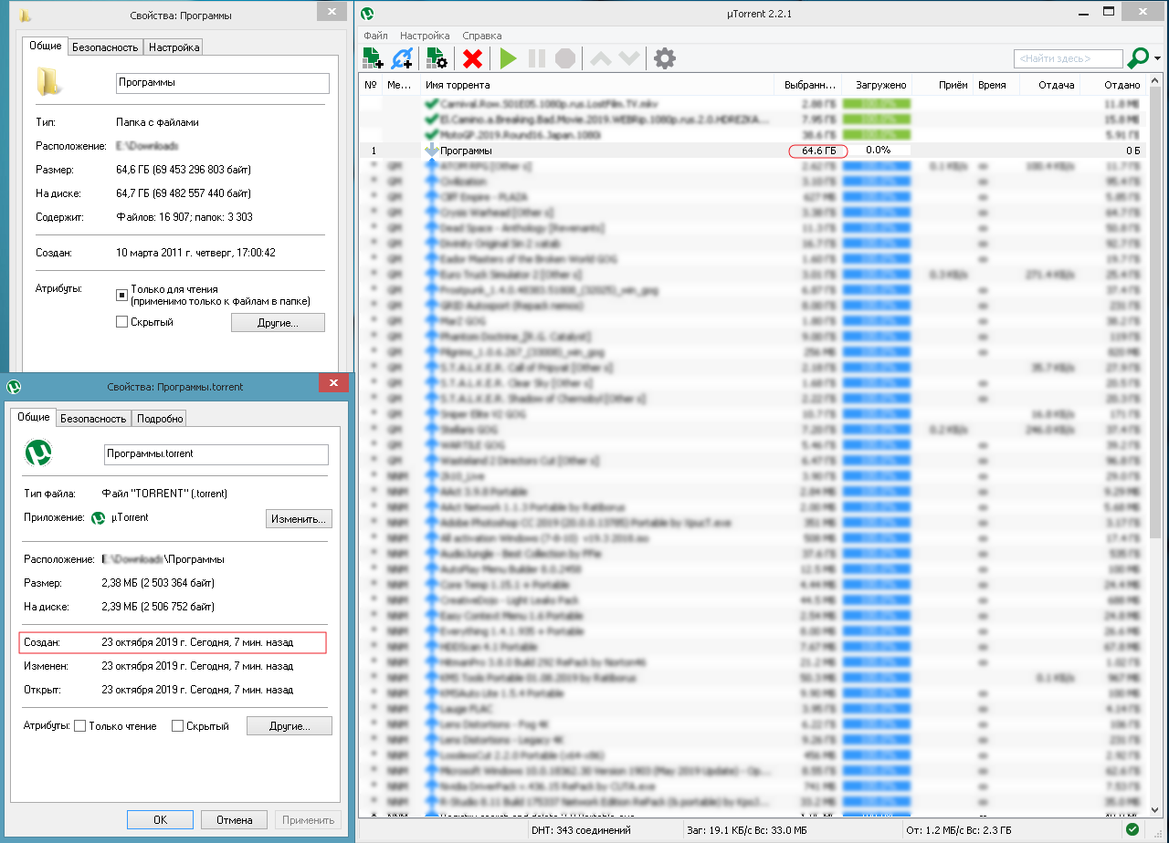This screenshot has width=1169, height=843.
Task: Click large µTorrent icon beside Программы.torrent name field
Action: [x=37, y=453]
